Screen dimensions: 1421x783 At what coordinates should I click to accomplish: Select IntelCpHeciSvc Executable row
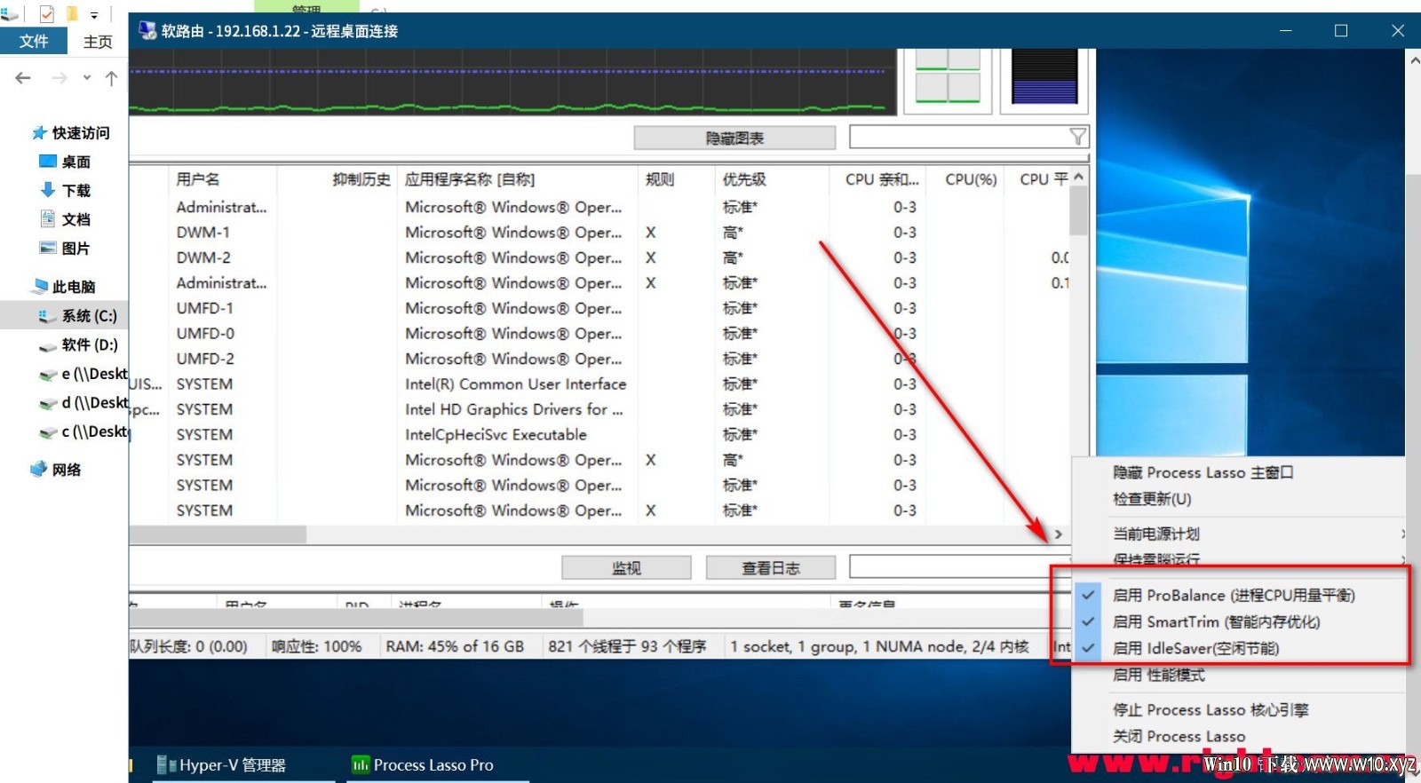point(599,435)
